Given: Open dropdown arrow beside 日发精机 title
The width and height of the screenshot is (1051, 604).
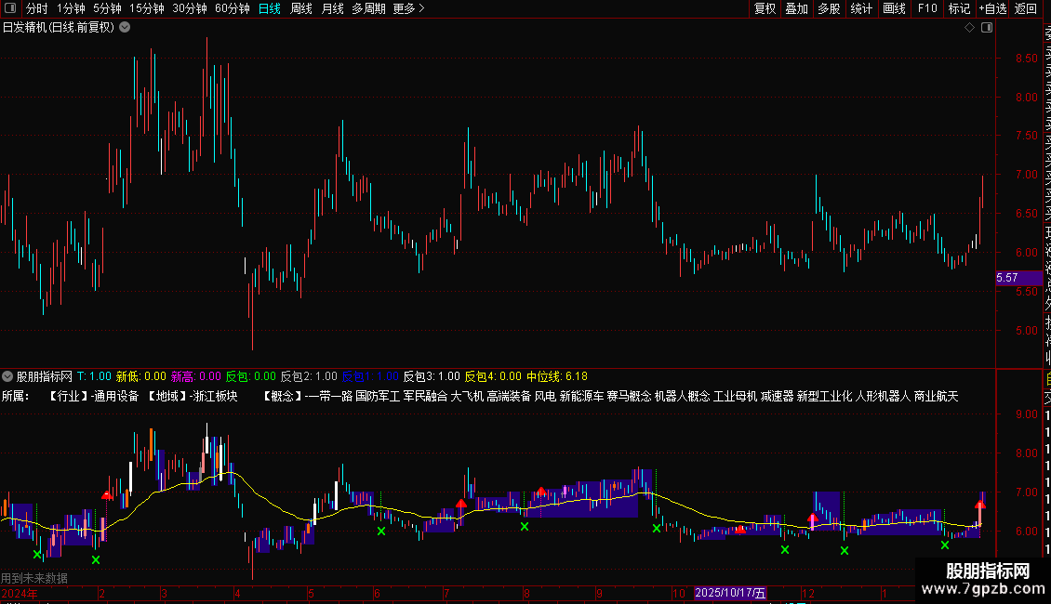Looking at the screenshot, I should click(x=125, y=28).
